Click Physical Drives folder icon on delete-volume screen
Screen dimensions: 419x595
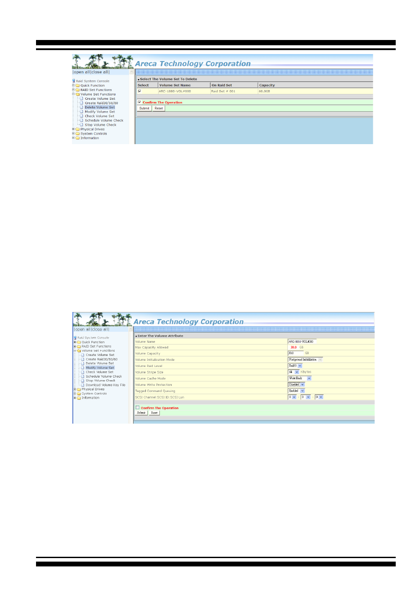(x=78, y=129)
